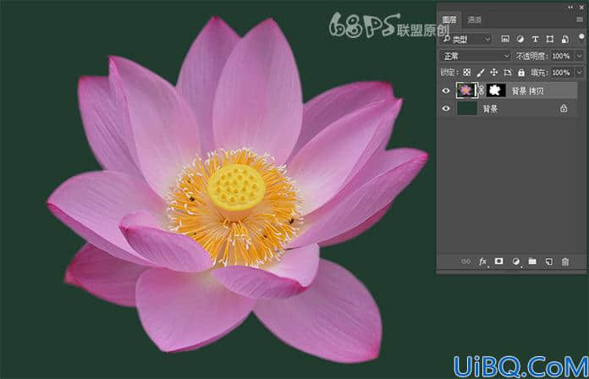Image resolution: width=589 pixels, height=379 pixels.
Task: Toggle the layer filtering on/off switch
Action: click(x=581, y=37)
